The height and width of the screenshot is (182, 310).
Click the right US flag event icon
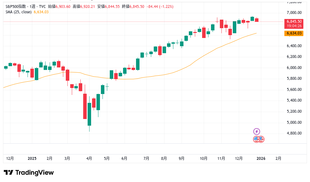(x=261, y=139)
